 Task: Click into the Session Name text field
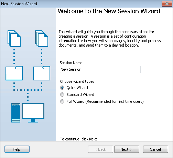click(100, 69)
